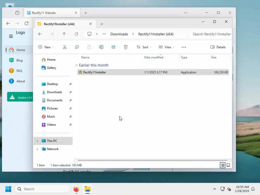The height and width of the screenshot is (195, 260).
Task: Close the Rectify11Installer (x64) tab
Action: click(x=91, y=24)
